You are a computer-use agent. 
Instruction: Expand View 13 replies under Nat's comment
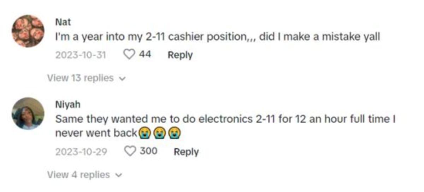tap(81, 78)
